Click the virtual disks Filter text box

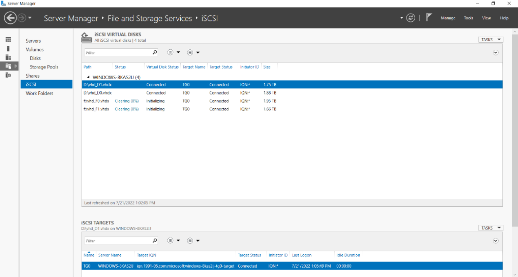click(117, 52)
